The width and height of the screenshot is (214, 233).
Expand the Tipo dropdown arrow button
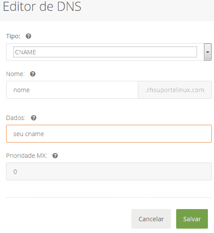point(207,52)
